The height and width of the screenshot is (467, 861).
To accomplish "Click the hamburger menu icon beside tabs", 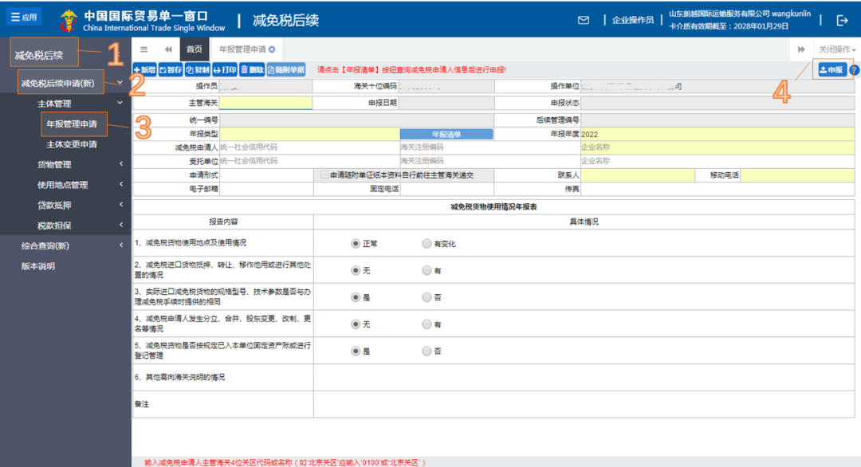I will click(143, 49).
